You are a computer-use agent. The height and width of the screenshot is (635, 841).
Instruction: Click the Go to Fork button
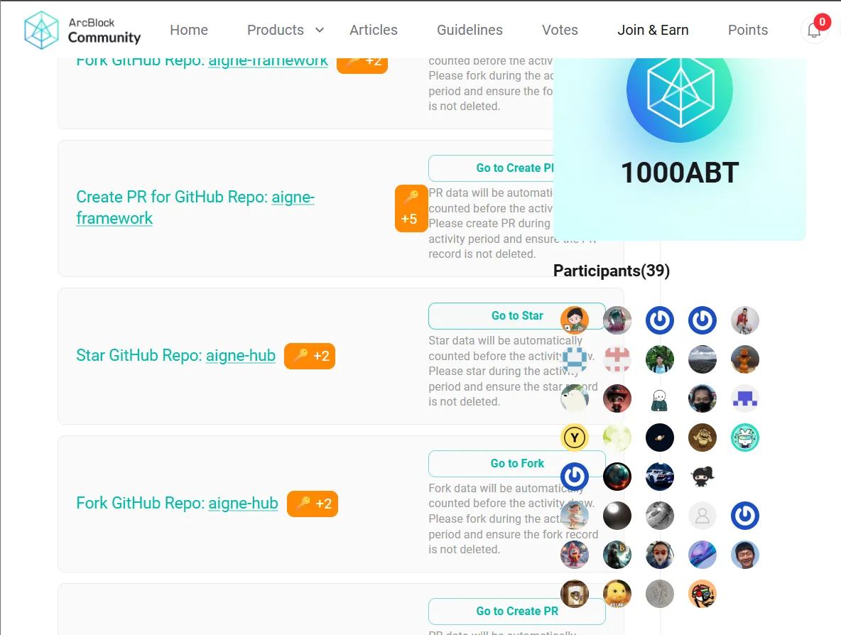(517, 463)
